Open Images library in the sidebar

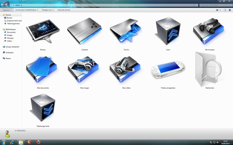(10, 35)
